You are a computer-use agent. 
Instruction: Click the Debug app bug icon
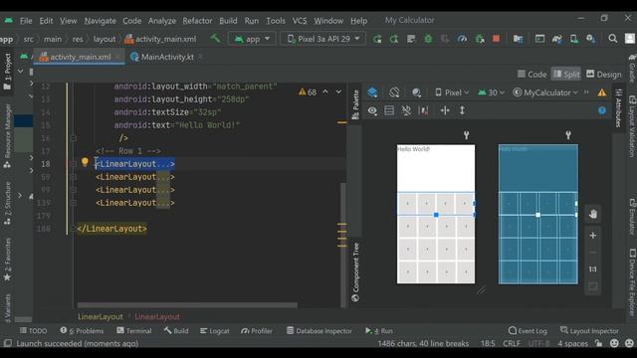pyautogui.click(x=428, y=39)
